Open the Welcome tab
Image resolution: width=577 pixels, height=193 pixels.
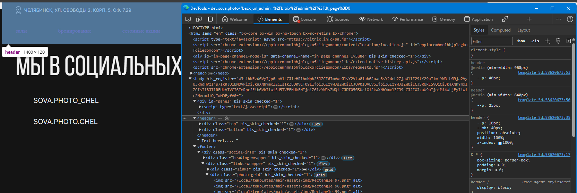[x=235, y=19]
